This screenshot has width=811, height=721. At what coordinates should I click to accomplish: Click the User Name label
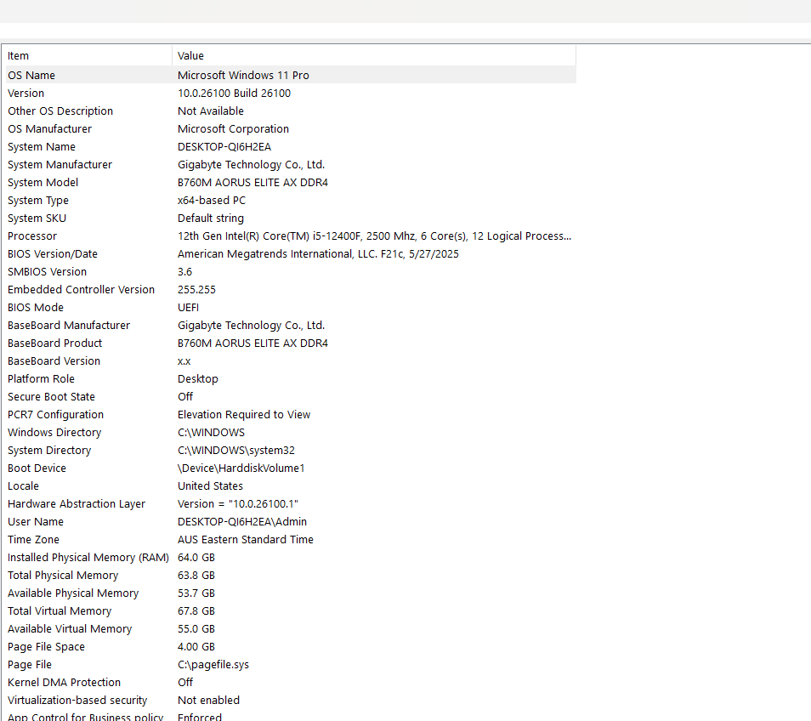pyautogui.click(x=36, y=521)
